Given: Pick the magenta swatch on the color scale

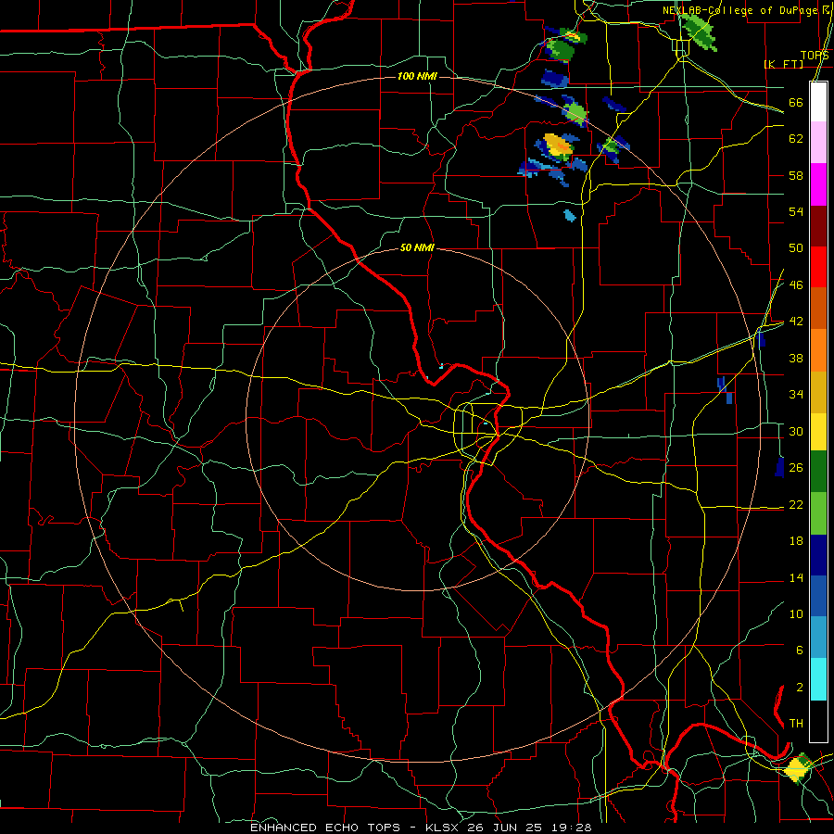Looking at the screenshot, I should click(818, 184).
